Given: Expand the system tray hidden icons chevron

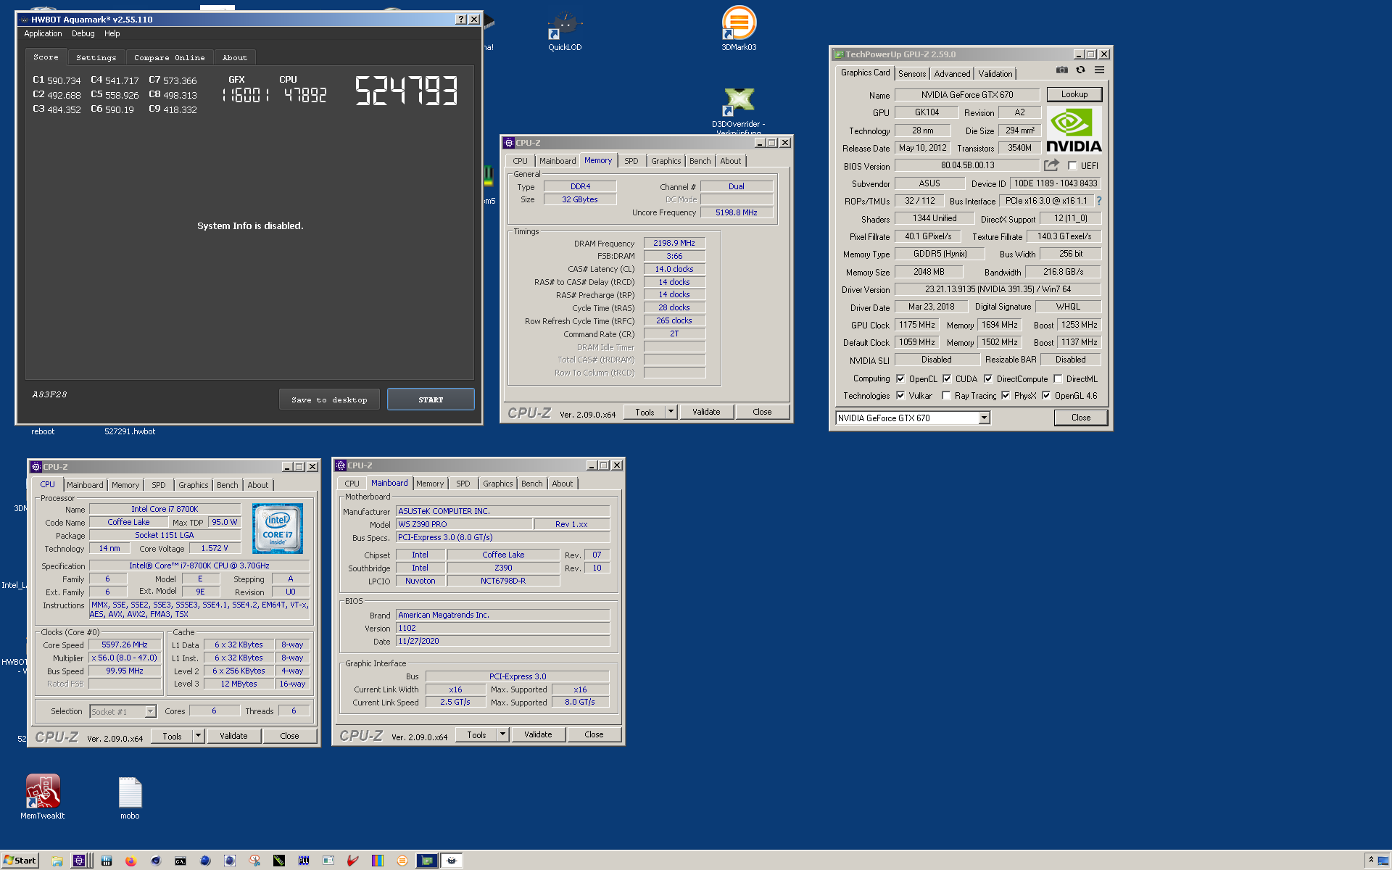Looking at the screenshot, I should tap(1371, 860).
